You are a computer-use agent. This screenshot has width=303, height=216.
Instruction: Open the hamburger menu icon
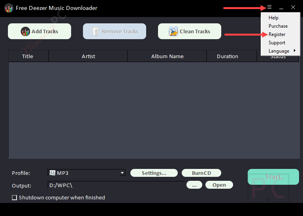click(269, 8)
